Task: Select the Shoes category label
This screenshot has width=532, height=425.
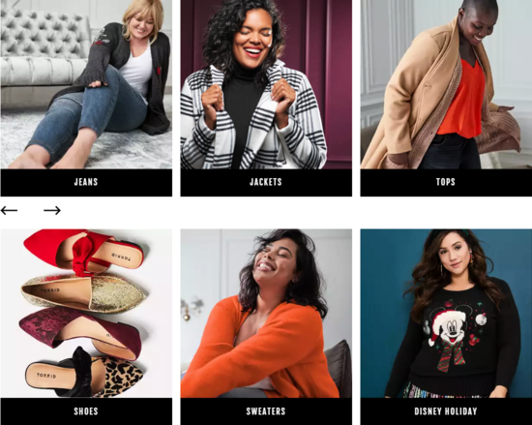Action: [x=86, y=411]
